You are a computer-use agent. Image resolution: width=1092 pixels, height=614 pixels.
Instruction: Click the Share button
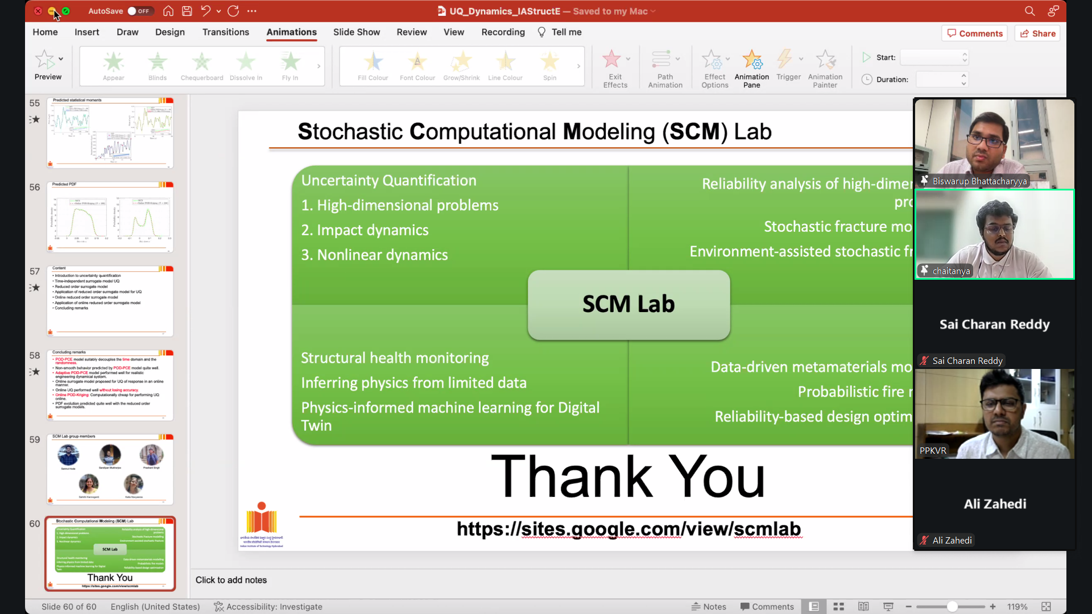coord(1037,34)
